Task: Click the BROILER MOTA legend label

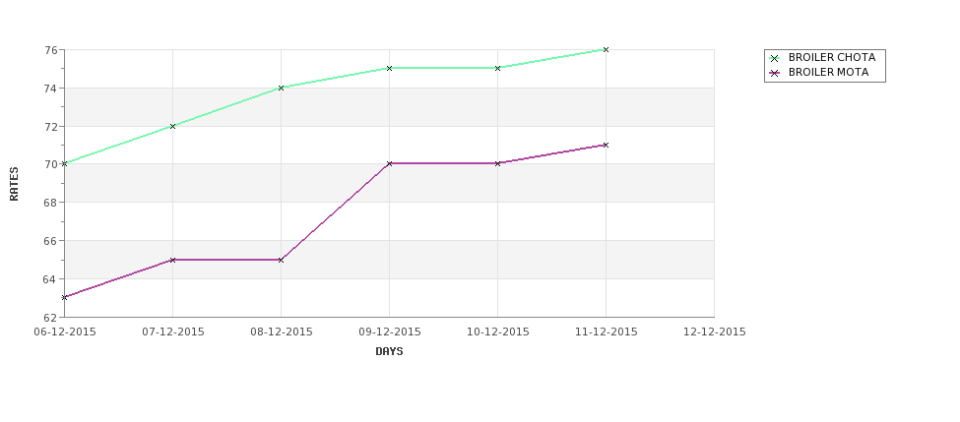Action: [828, 72]
